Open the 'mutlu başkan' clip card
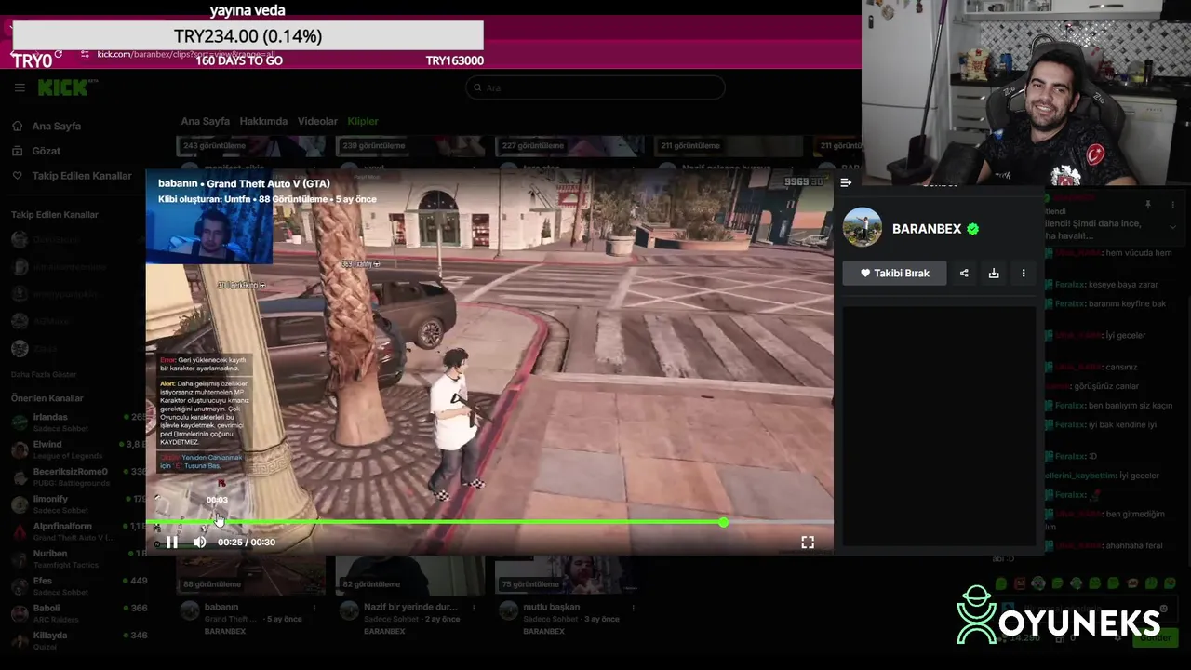The image size is (1191, 670). pyautogui.click(x=551, y=607)
